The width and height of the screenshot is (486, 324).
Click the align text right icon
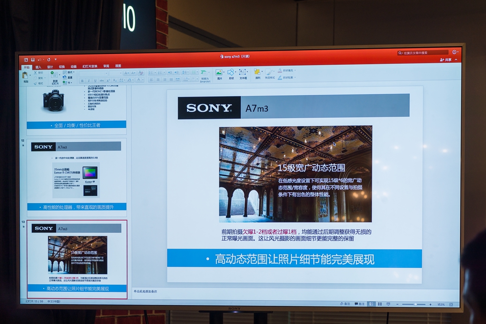[x=165, y=80]
